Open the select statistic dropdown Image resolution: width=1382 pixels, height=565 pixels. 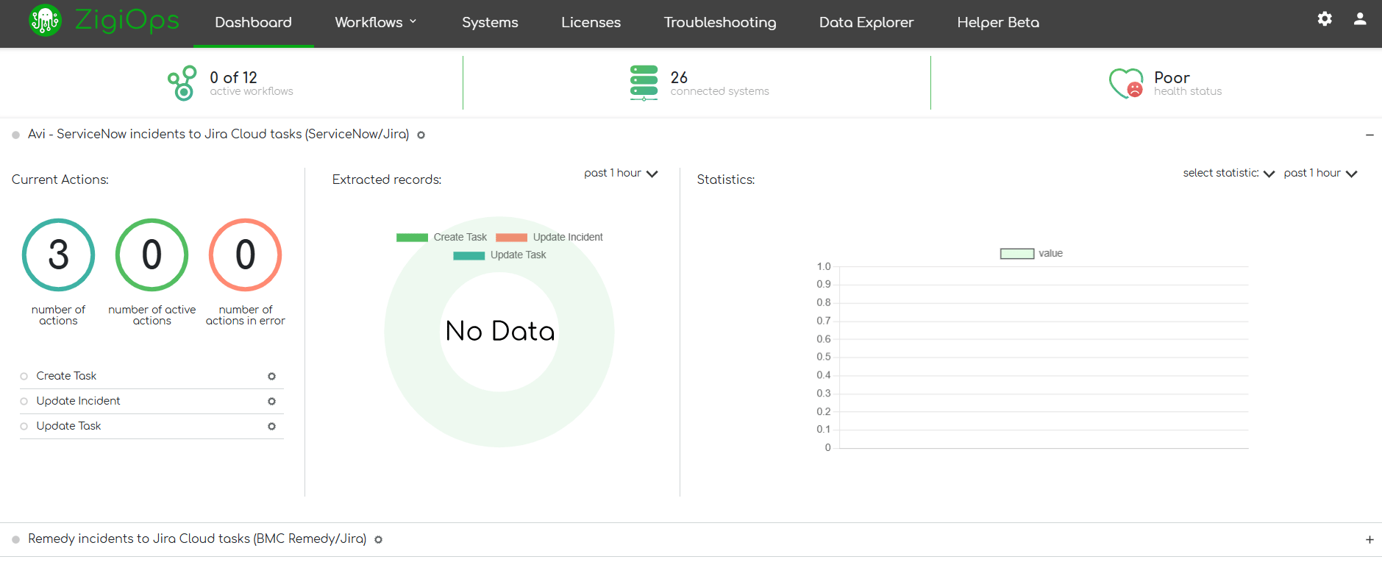(x=1228, y=174)
